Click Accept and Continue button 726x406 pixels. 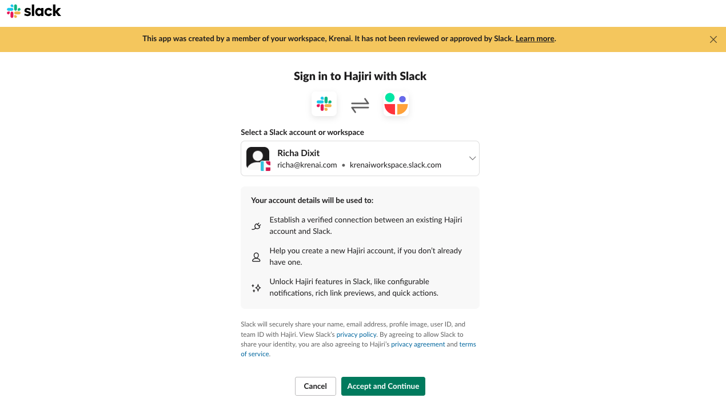pos(383,386)
